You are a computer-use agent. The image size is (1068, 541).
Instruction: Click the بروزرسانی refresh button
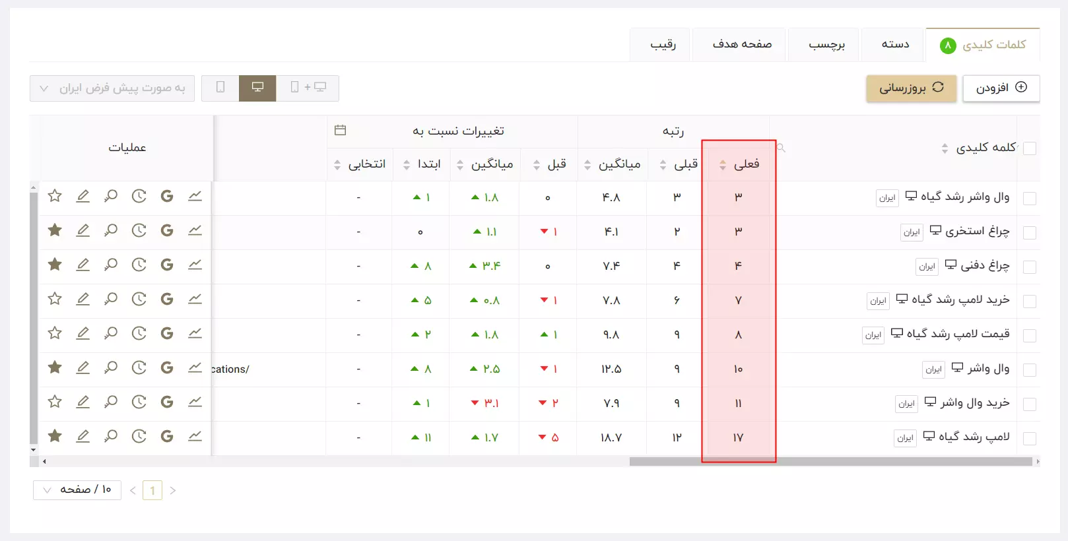coord(912,88)
